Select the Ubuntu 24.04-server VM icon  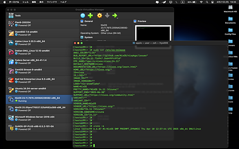(x=11, y=90)
